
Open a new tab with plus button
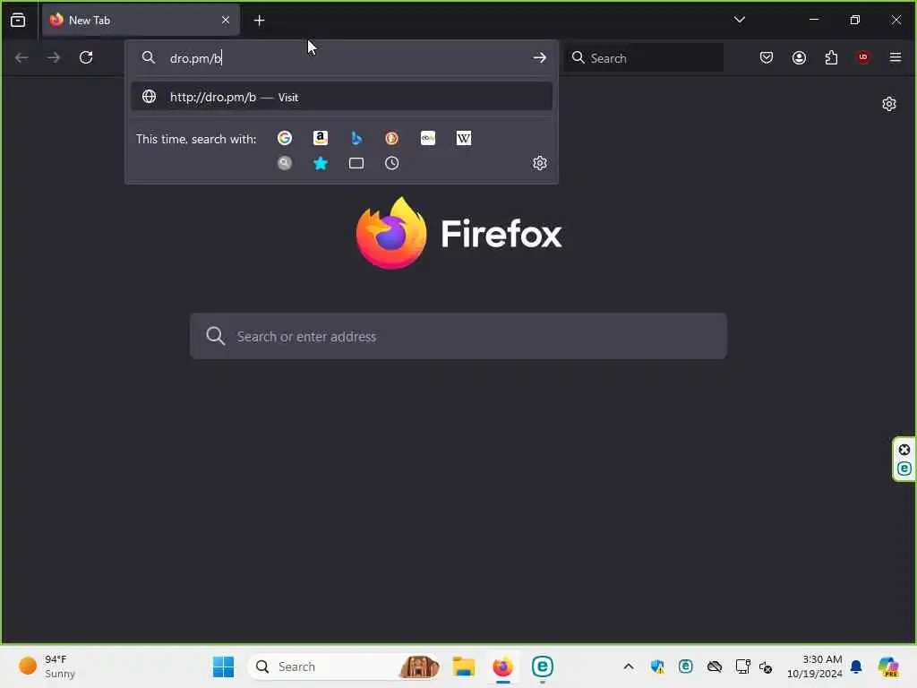[x=259, y=21]
